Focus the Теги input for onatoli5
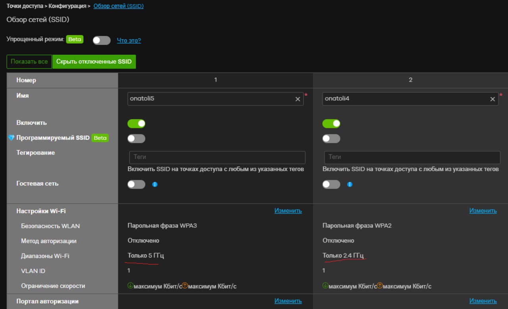Screen dimensions: 508x309 tap(217, 157)
